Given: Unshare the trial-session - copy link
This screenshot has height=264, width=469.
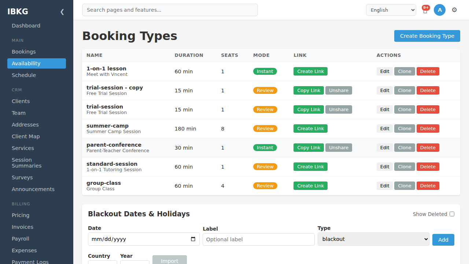Looking at the screenshot, I should [x=339, y=91].
